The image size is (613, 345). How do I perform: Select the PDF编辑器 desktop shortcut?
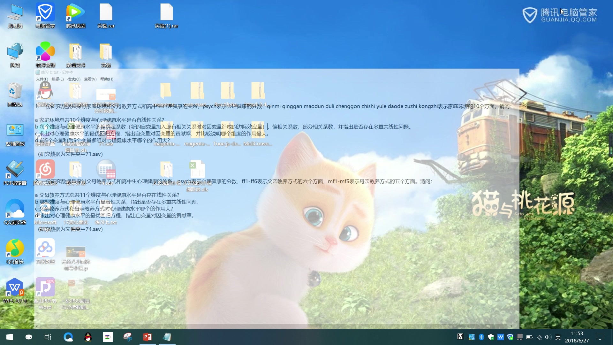15,173
